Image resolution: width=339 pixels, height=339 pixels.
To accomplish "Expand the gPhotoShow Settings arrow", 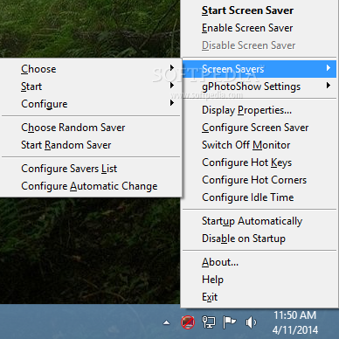I will pos(329,86).
